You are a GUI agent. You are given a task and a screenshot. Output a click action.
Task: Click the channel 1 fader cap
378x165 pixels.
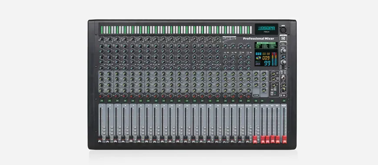click(99, 139)
